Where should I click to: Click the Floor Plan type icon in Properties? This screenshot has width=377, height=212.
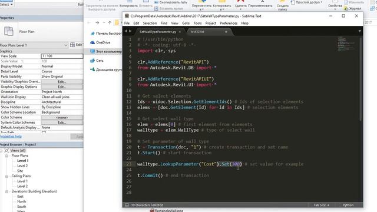click(x=9, y=31)
